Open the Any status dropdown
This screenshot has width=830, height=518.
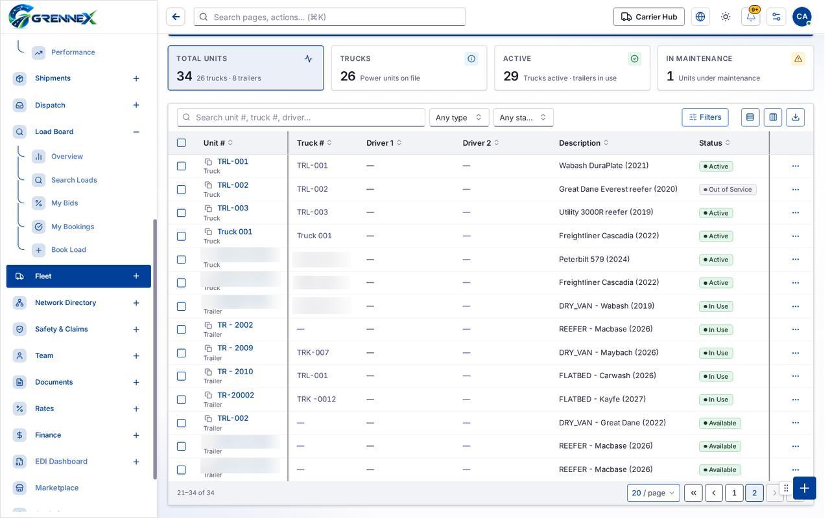pos(523,117)
